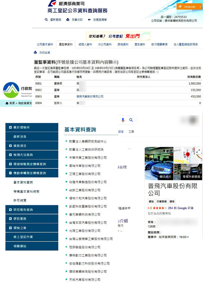This screenshot has height=285, width=203.
Task: Click 財團法人工業技術研究院 link
Action: tap(86, 150)
